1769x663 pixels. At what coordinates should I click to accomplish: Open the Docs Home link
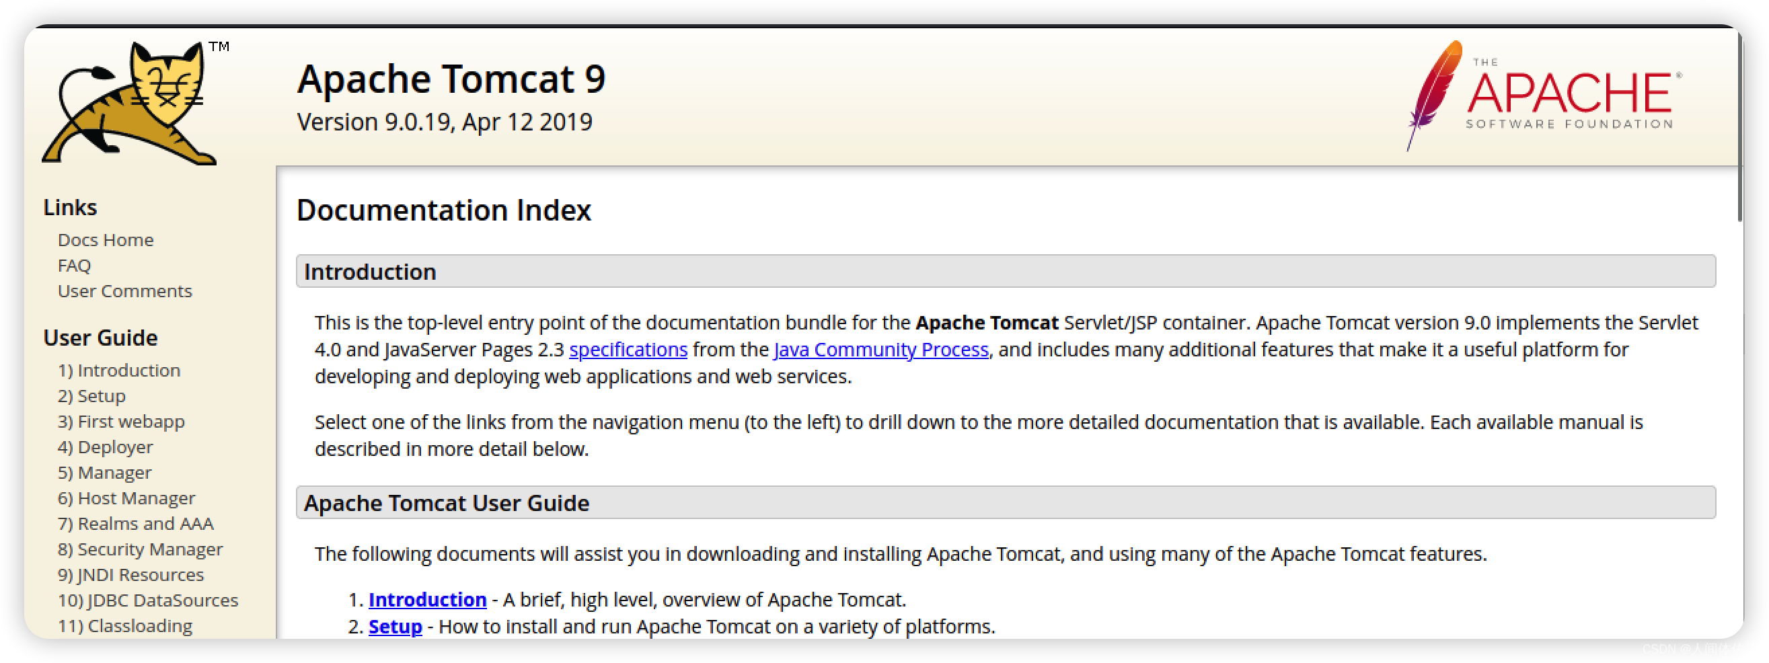[106, 239]
